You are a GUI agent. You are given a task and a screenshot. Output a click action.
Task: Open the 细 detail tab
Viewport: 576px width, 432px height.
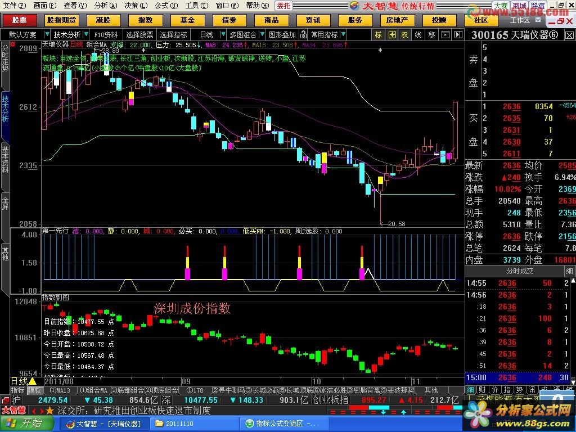coord(471,390)
